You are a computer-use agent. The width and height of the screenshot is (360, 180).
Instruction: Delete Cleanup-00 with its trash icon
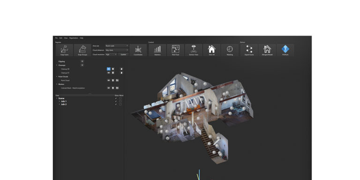[x=113, y=69]
